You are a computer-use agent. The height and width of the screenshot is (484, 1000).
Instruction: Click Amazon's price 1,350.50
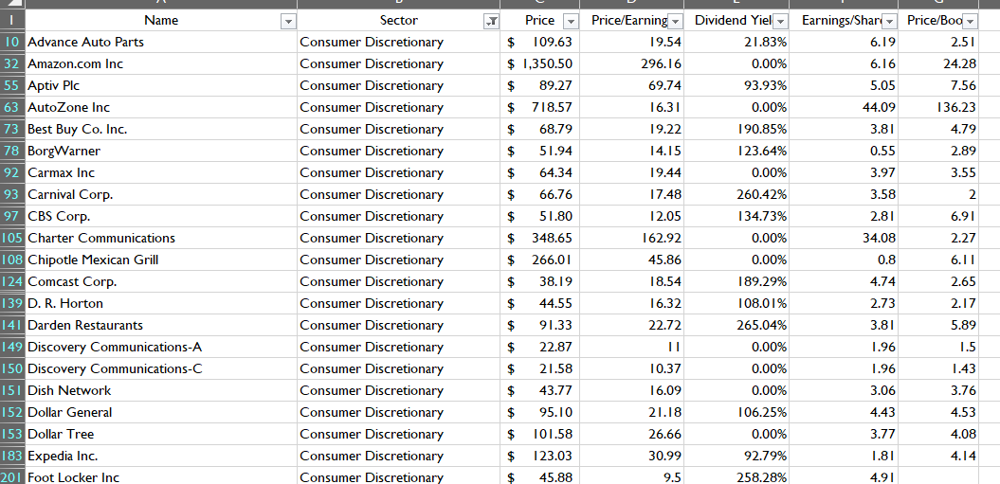(x=539, y=63)
